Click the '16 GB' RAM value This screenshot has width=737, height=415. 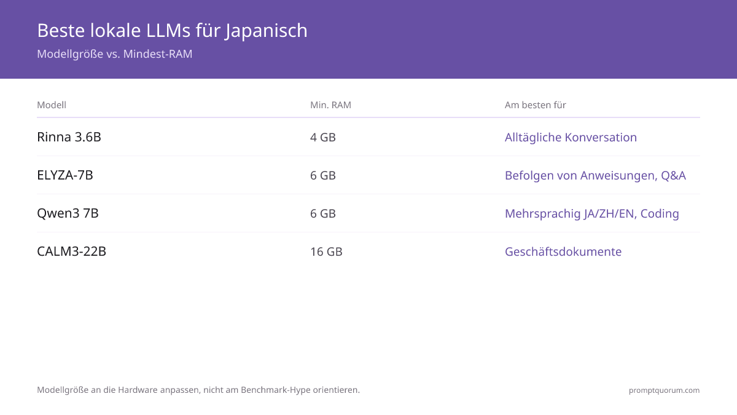pyautogui.click(x=326, y=251)
